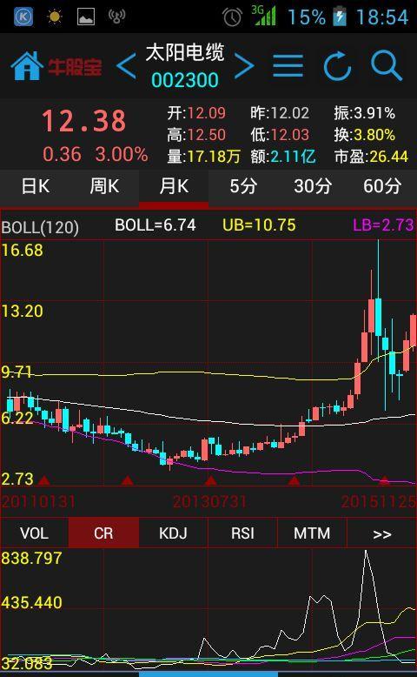Tap the turnover amount 2.11亿
The width and height of the screenshot is (417, 677).
[x=293, y=157]
